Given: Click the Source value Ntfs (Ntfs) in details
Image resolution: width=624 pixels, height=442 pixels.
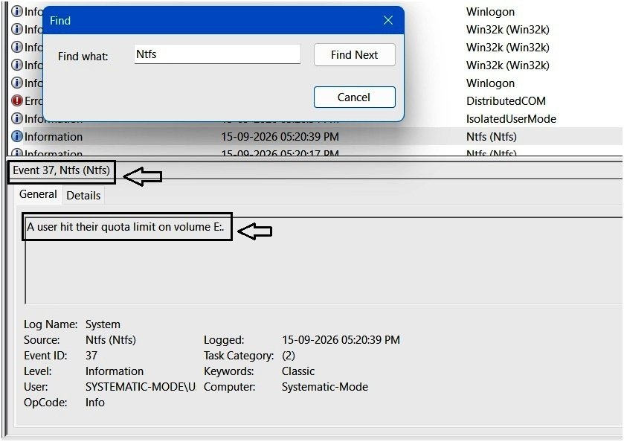Looking at the screenshot, I should [x=111, y=340].
